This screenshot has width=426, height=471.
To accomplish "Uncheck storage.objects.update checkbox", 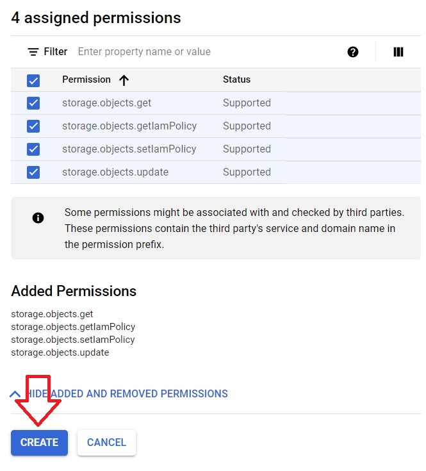I will point(33,172).
